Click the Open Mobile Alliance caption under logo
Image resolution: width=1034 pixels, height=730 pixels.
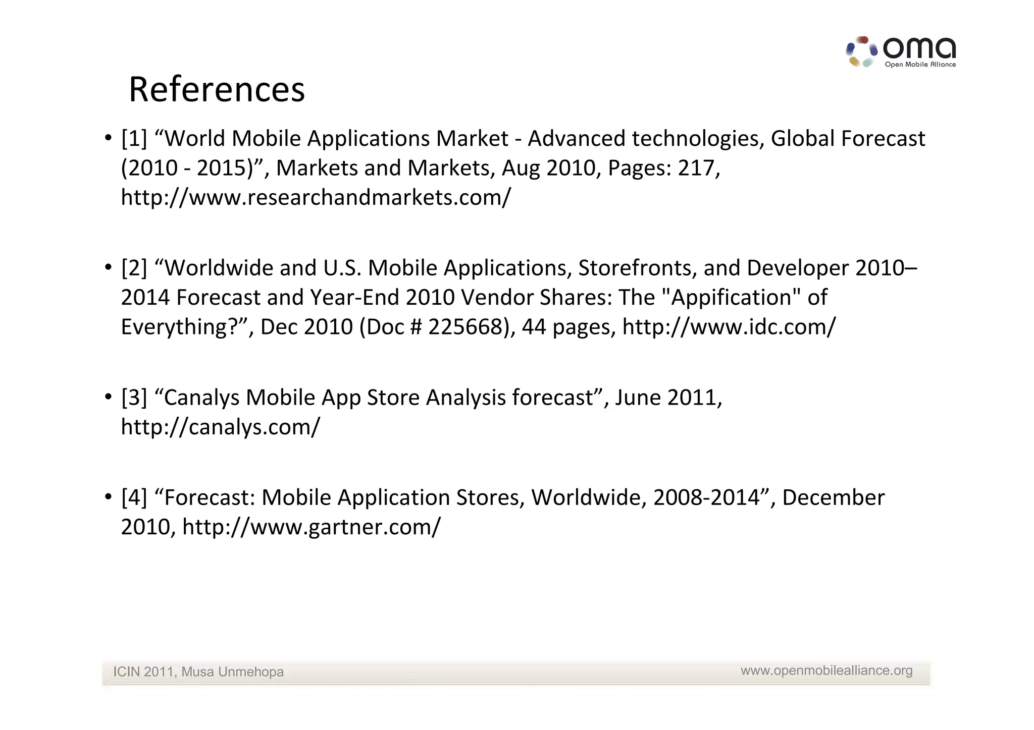920,65
